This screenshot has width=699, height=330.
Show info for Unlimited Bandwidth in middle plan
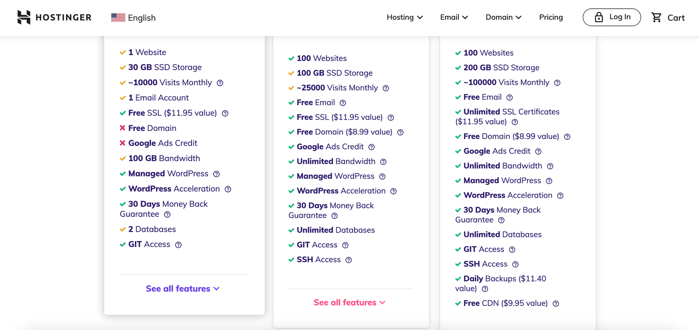pos(383,162)
